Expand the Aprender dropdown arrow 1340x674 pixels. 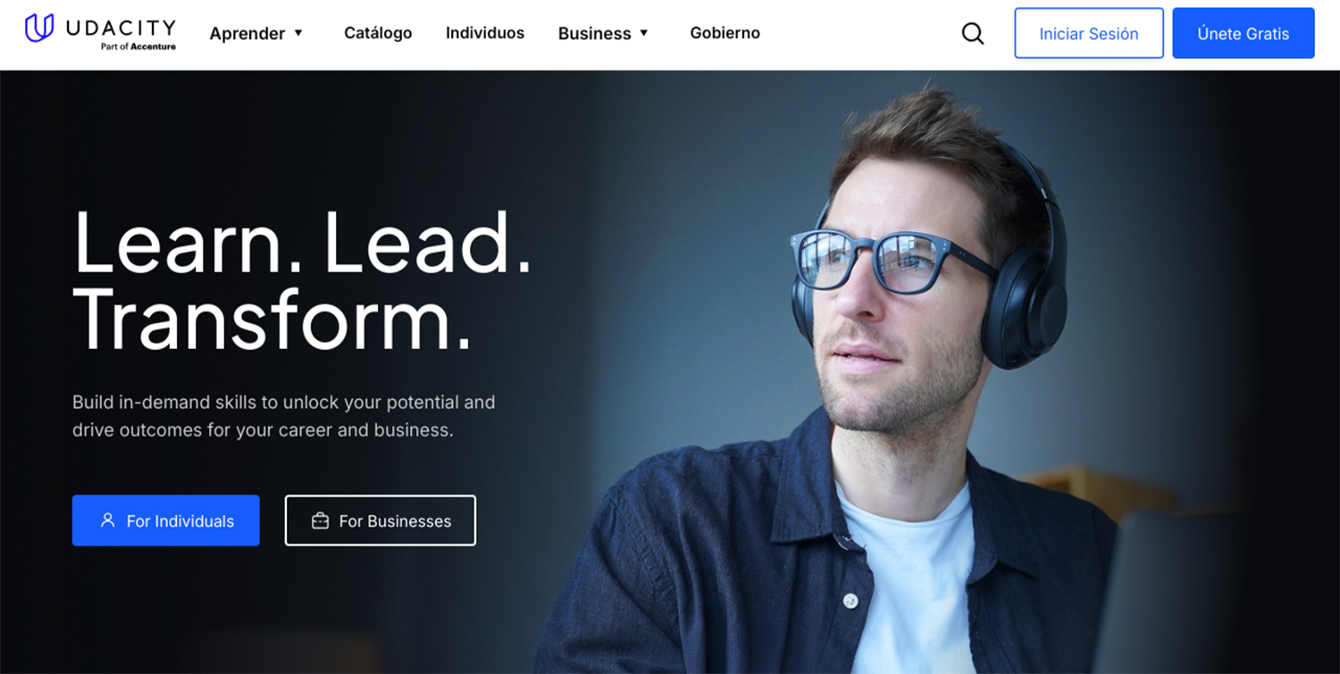tap(298, 33)
